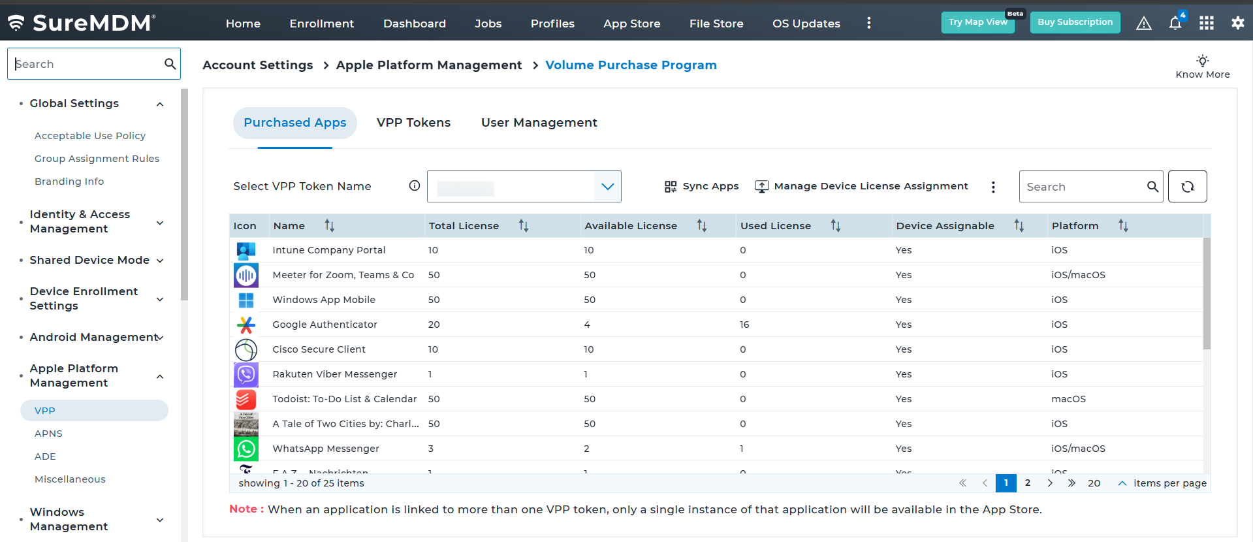Click the Sync Apps icon
This screenshot has height=542, width=1253.
click(671, 187)
